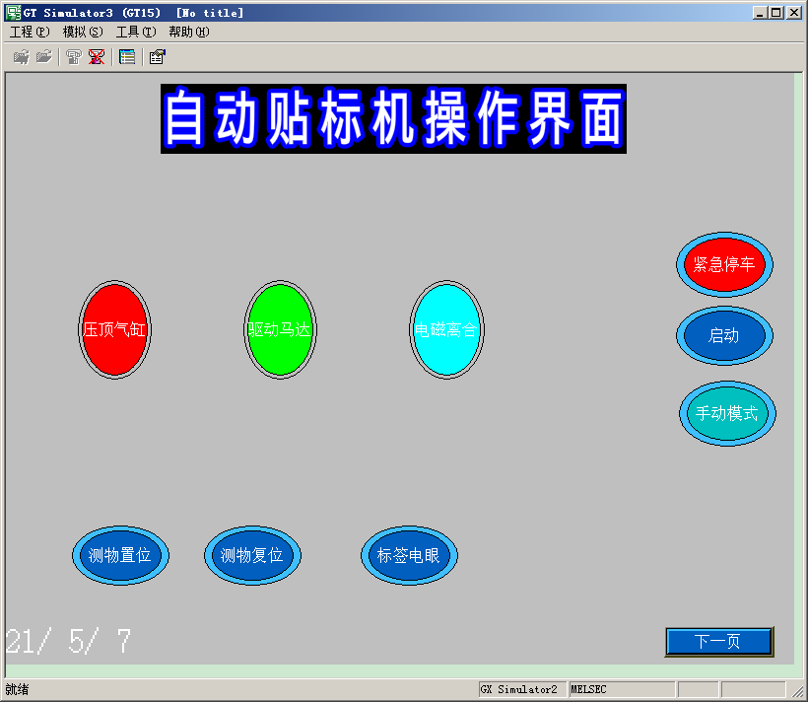This screenshot has width=808, height=702.
Task: Open the 帮助 menu
Action: pyautogui.click(x=188, y=32)
